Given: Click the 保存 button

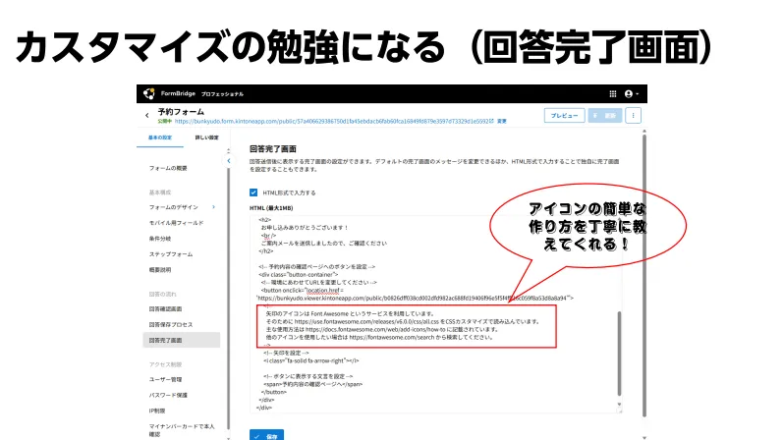Looking at the screenshot, I should pos(265,433).
